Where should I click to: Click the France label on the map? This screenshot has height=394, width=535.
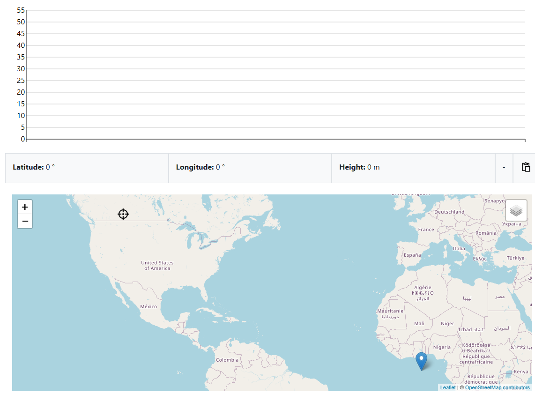point(426,230)
